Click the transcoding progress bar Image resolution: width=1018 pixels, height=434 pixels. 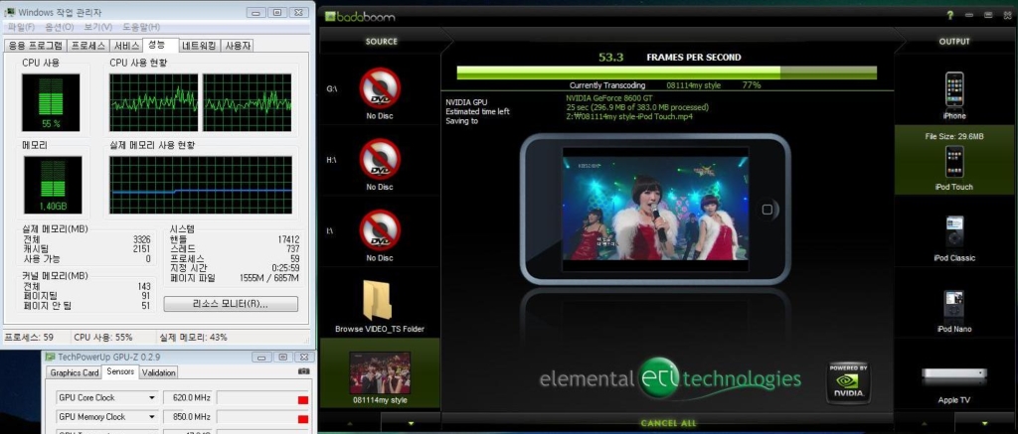(x=667, y=72)
